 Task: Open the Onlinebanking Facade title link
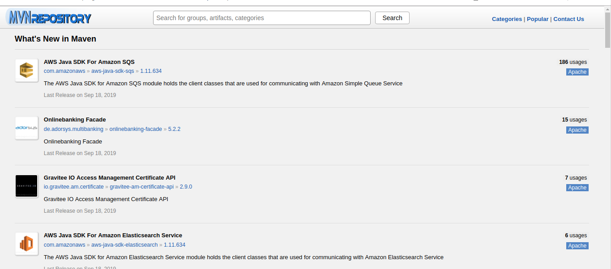pos(75,120)
